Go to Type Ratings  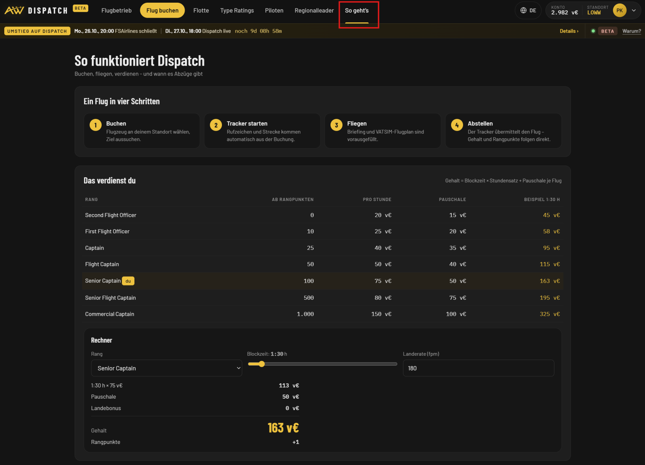point(237,10)
